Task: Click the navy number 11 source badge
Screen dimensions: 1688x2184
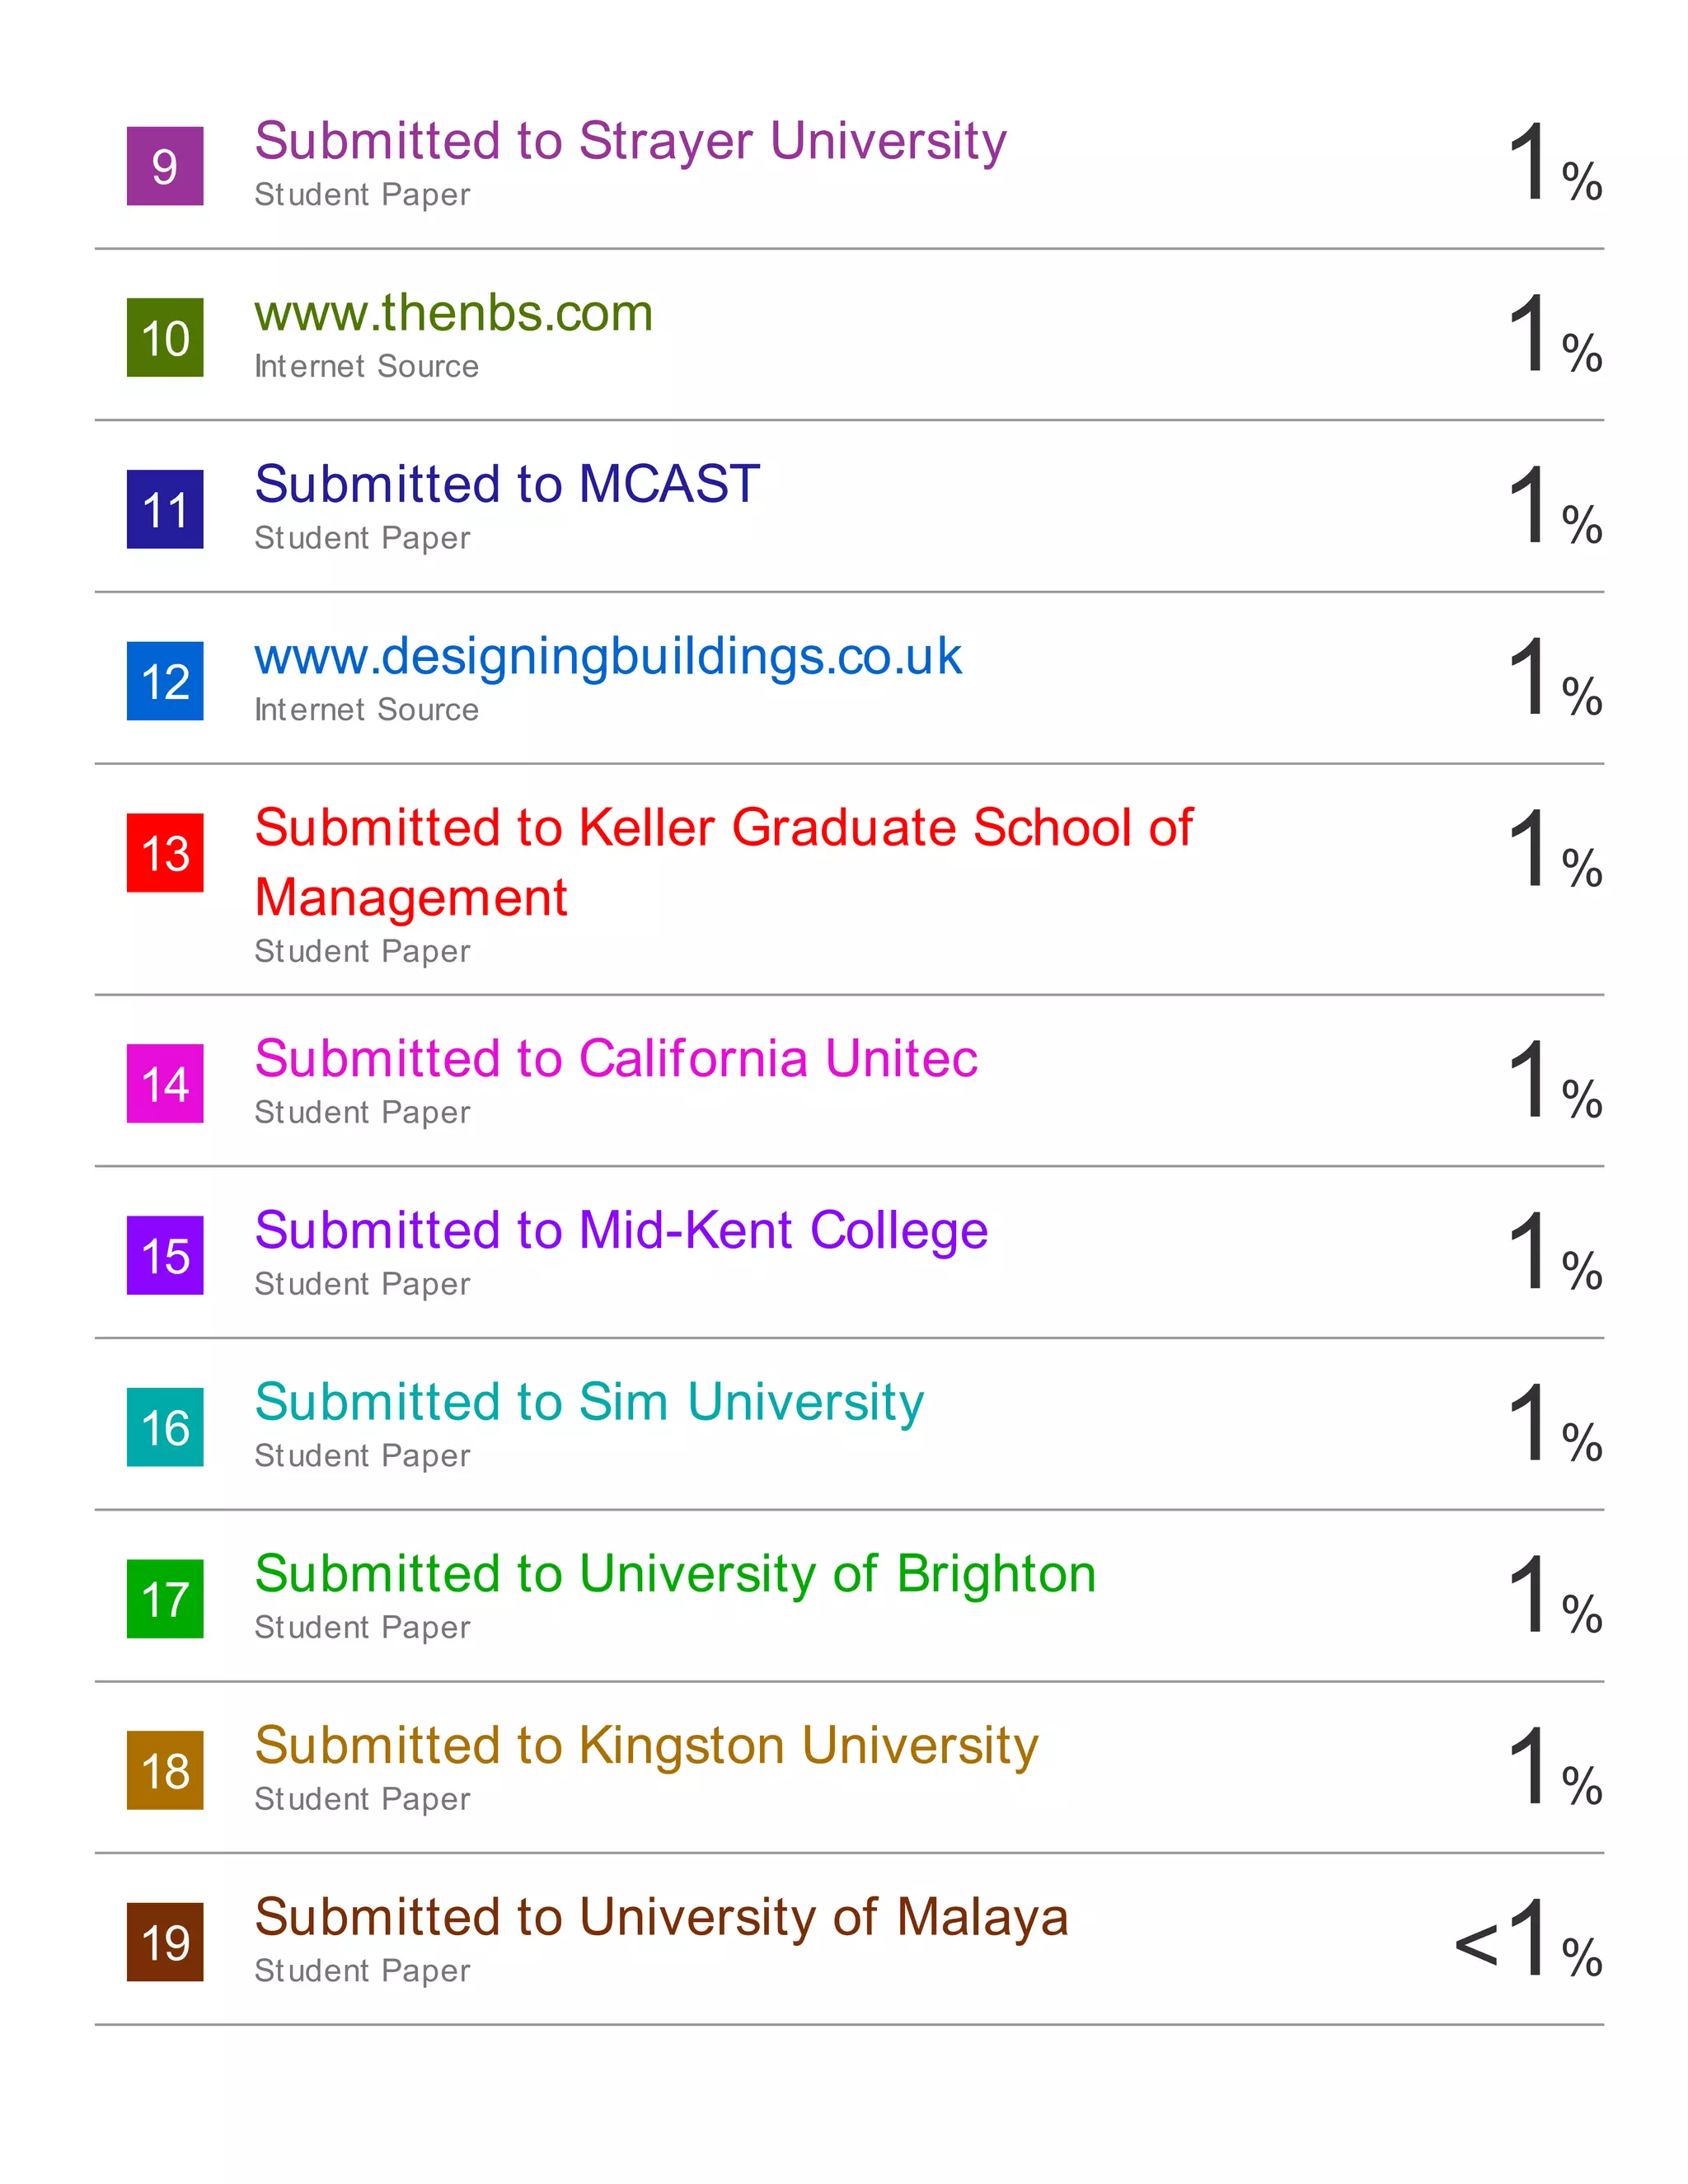Action: (165, 509)
